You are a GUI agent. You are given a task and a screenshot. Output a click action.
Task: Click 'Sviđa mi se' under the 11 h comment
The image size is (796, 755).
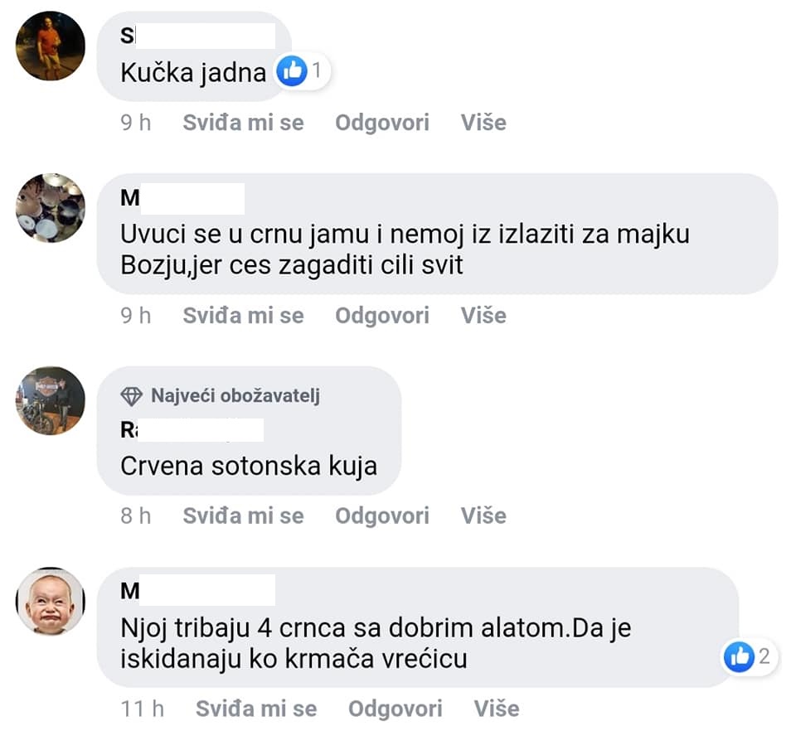pyautogui.click(x=256, y=709)
